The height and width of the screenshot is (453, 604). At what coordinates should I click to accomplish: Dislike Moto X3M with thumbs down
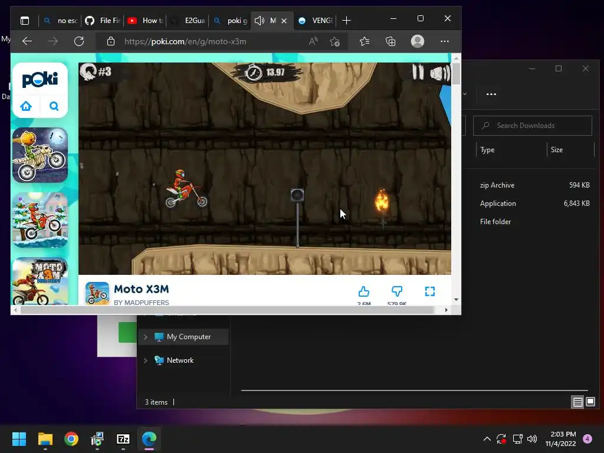point(397,291)
